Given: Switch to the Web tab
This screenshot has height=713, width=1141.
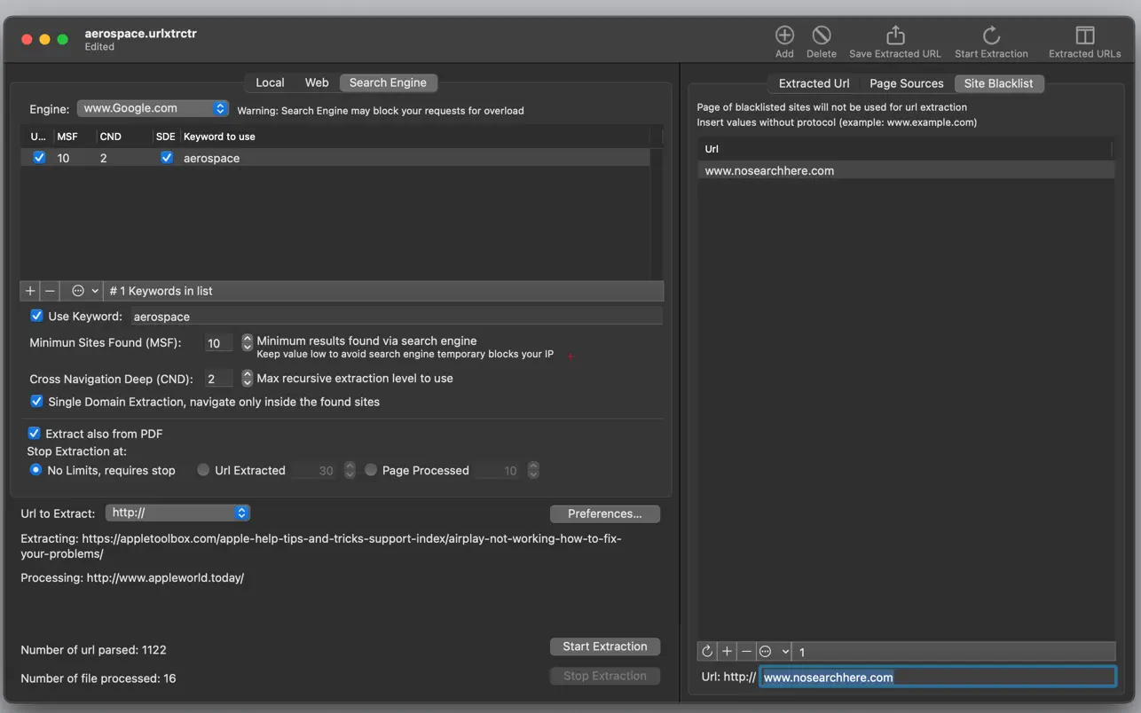Looking at the screenshot, I should click(x=317, y=82).
